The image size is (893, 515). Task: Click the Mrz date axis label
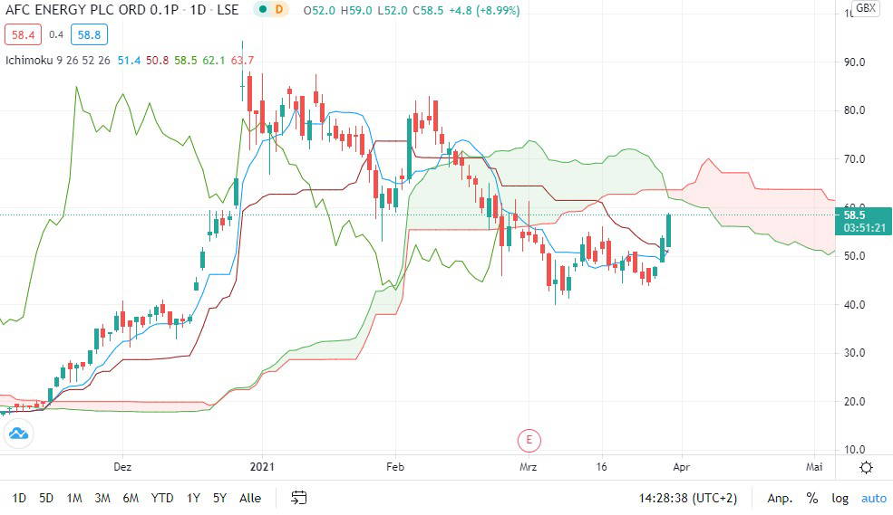528,467
